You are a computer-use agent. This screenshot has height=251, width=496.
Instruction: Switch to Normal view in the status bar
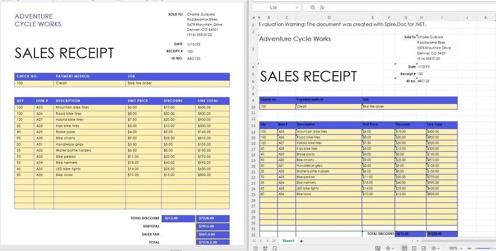(x=404, y=249)
